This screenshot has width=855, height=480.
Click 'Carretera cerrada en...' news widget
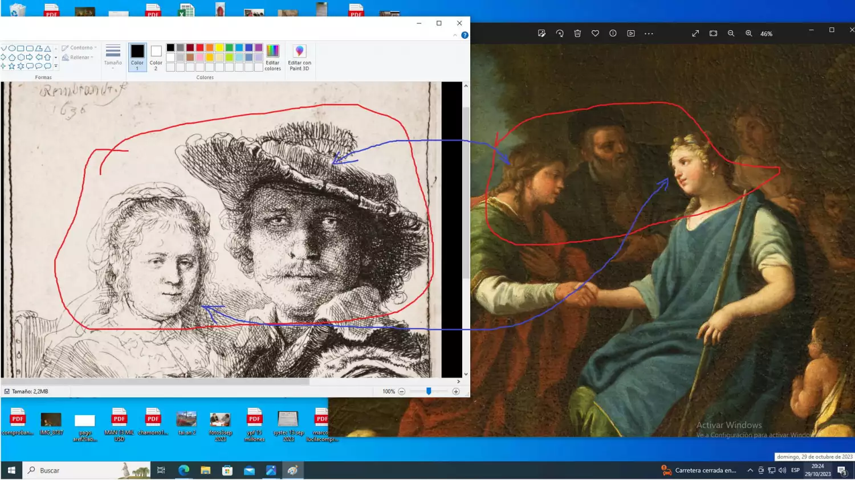[699, 470]
